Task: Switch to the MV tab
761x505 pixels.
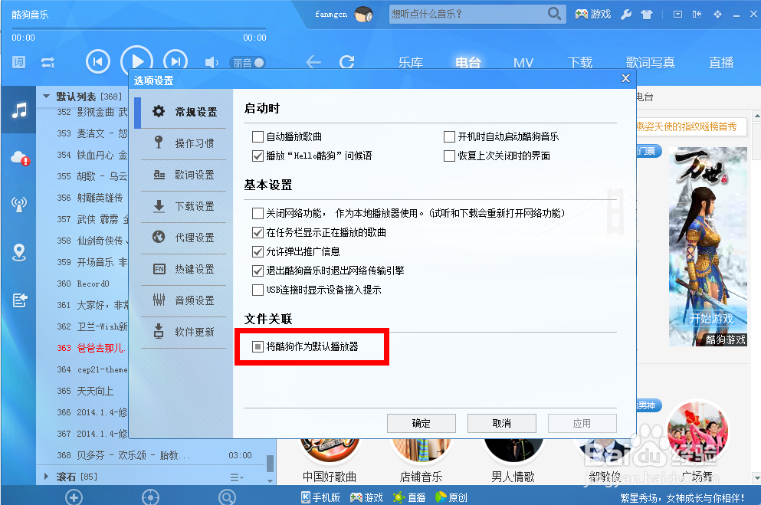Action: coord(523,63)
